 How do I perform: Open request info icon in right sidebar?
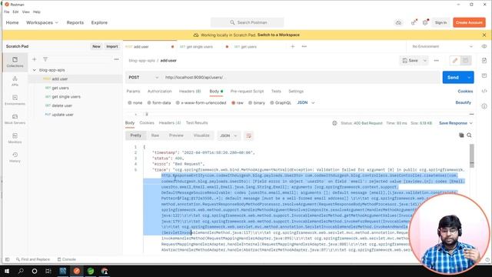point(484,106)
